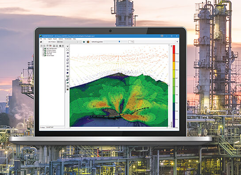Click the expand-arrows fit view icon
Viewport: 241px width, 175px height.
tap(68, 49)
